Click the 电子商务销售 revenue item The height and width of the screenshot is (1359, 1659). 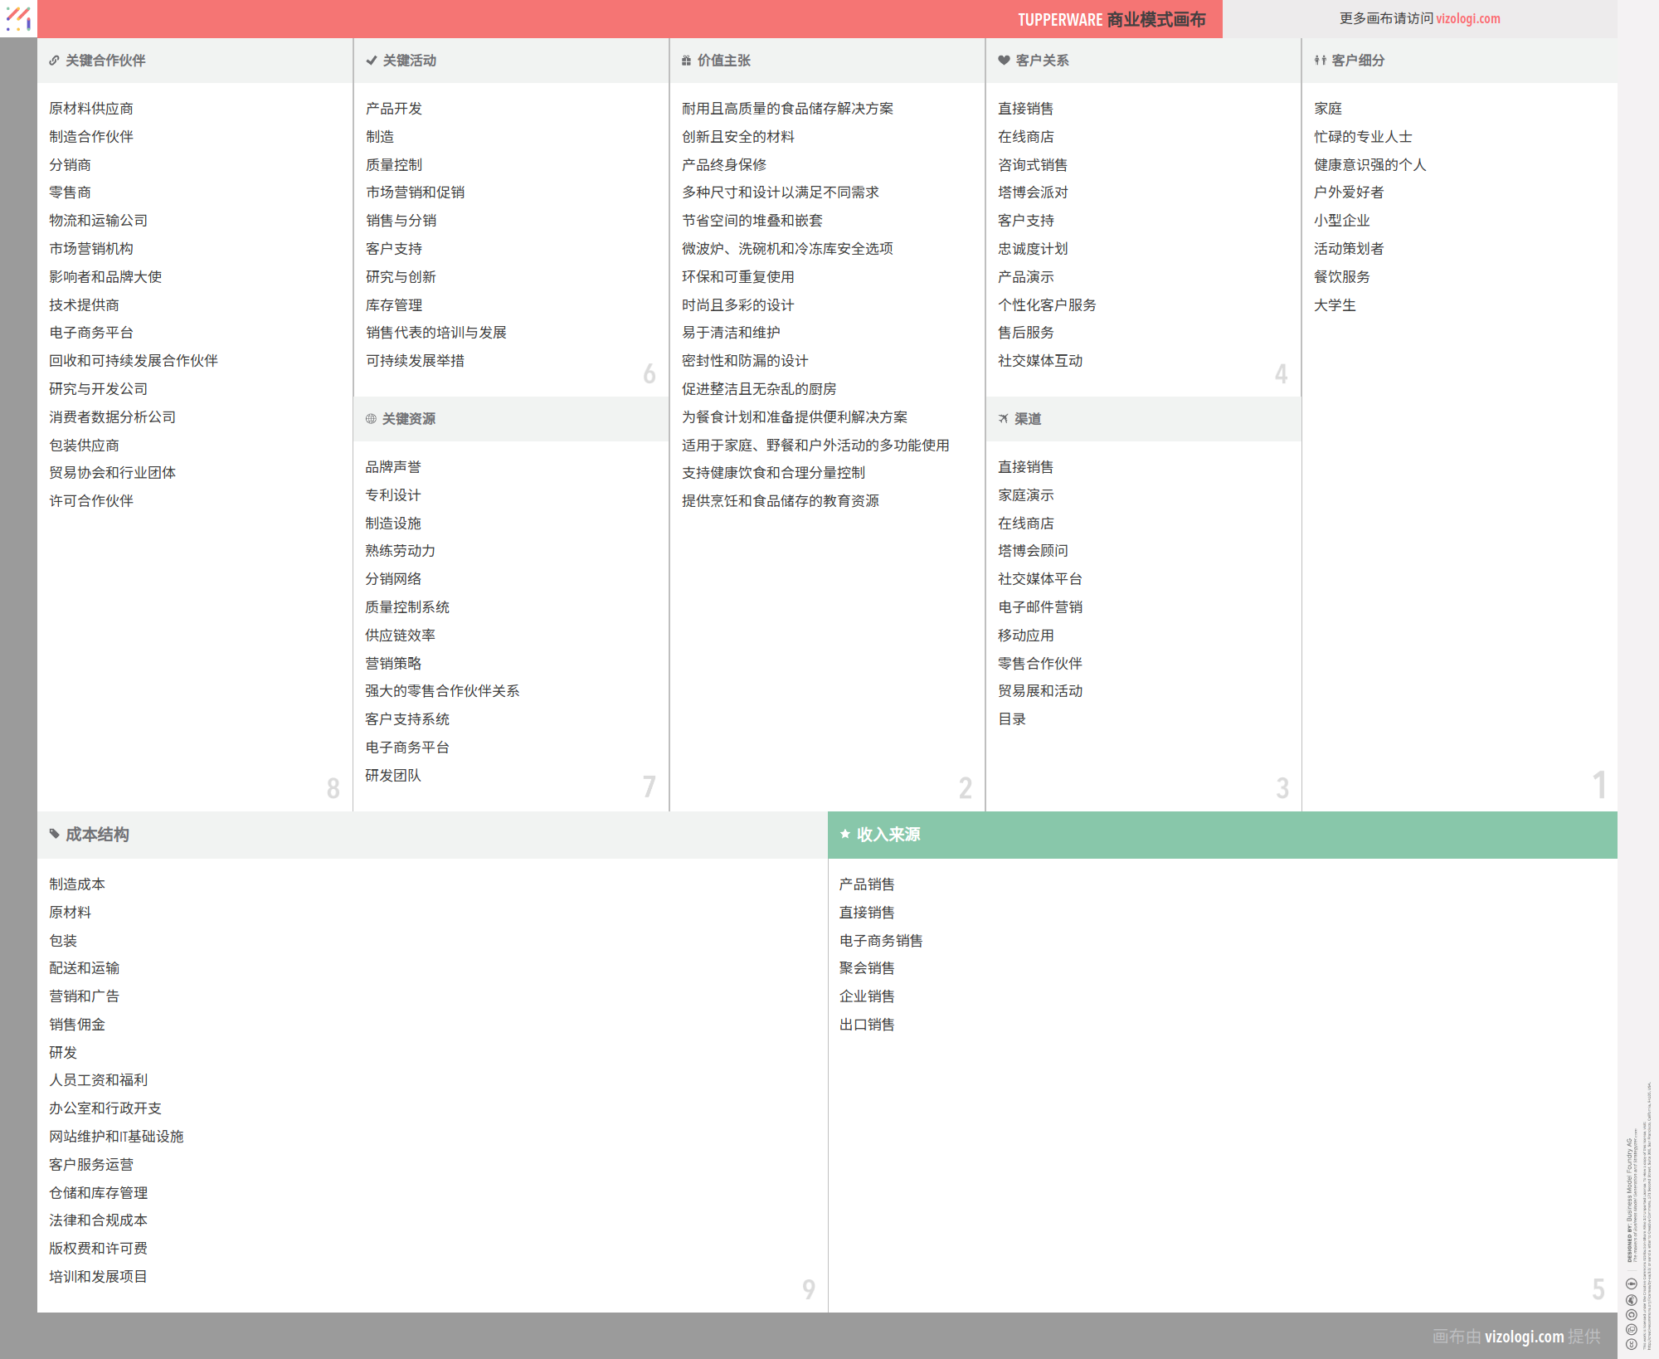click(881, 941)
